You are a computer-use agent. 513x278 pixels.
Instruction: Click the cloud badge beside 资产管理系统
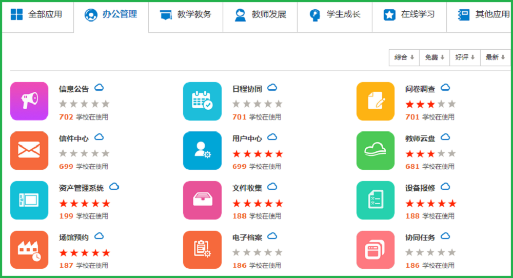click(x=114, y=187)
